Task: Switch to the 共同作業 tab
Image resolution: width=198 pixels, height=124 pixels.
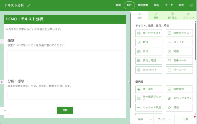Action: [x=143, y=5]
